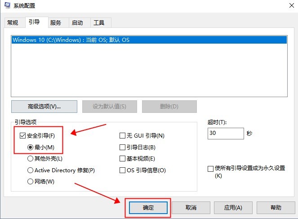298x219 pixels.
Task: Enable the 无 GUI 引导 checkbox
Action: click(122, 135)
